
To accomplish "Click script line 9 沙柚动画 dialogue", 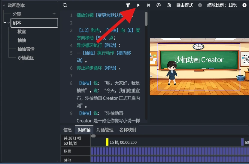I will (x=108, y=117).
